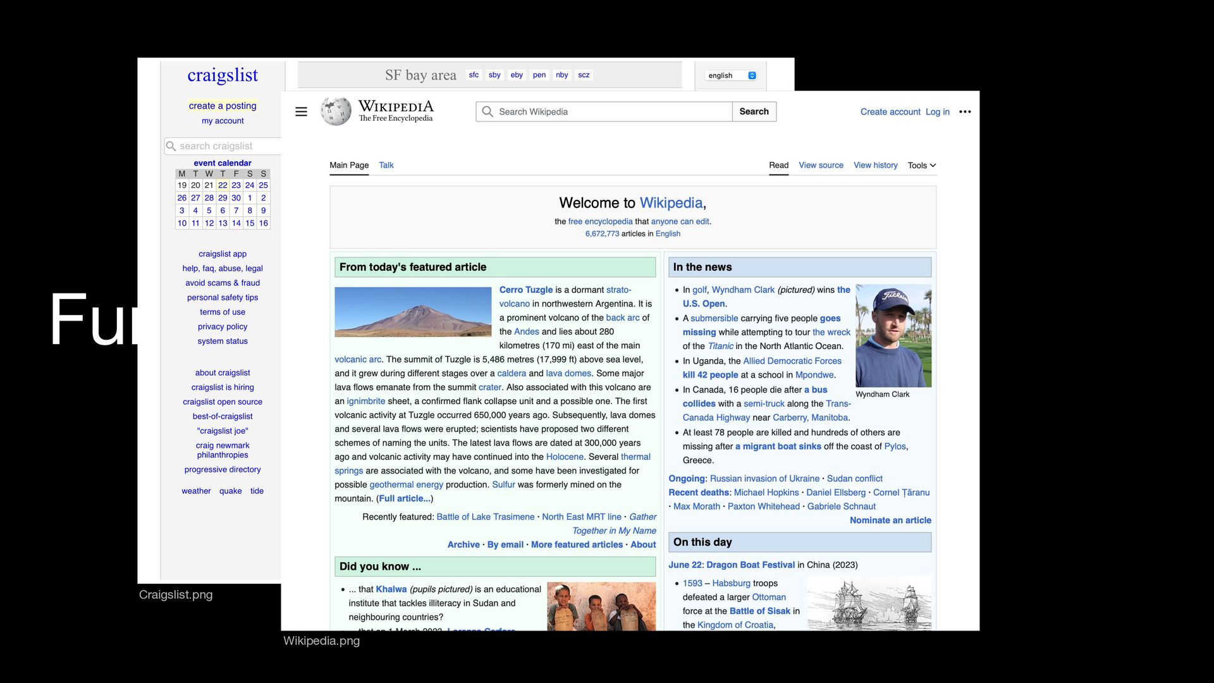Click the weather link on craigslist
Image resolution: width=1214 pixels, height=683 pixels.
196,491
